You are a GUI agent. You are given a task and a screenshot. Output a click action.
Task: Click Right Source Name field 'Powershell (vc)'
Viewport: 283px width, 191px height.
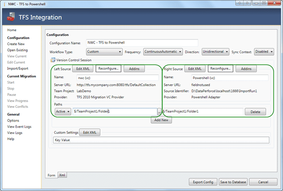[230, 78]
